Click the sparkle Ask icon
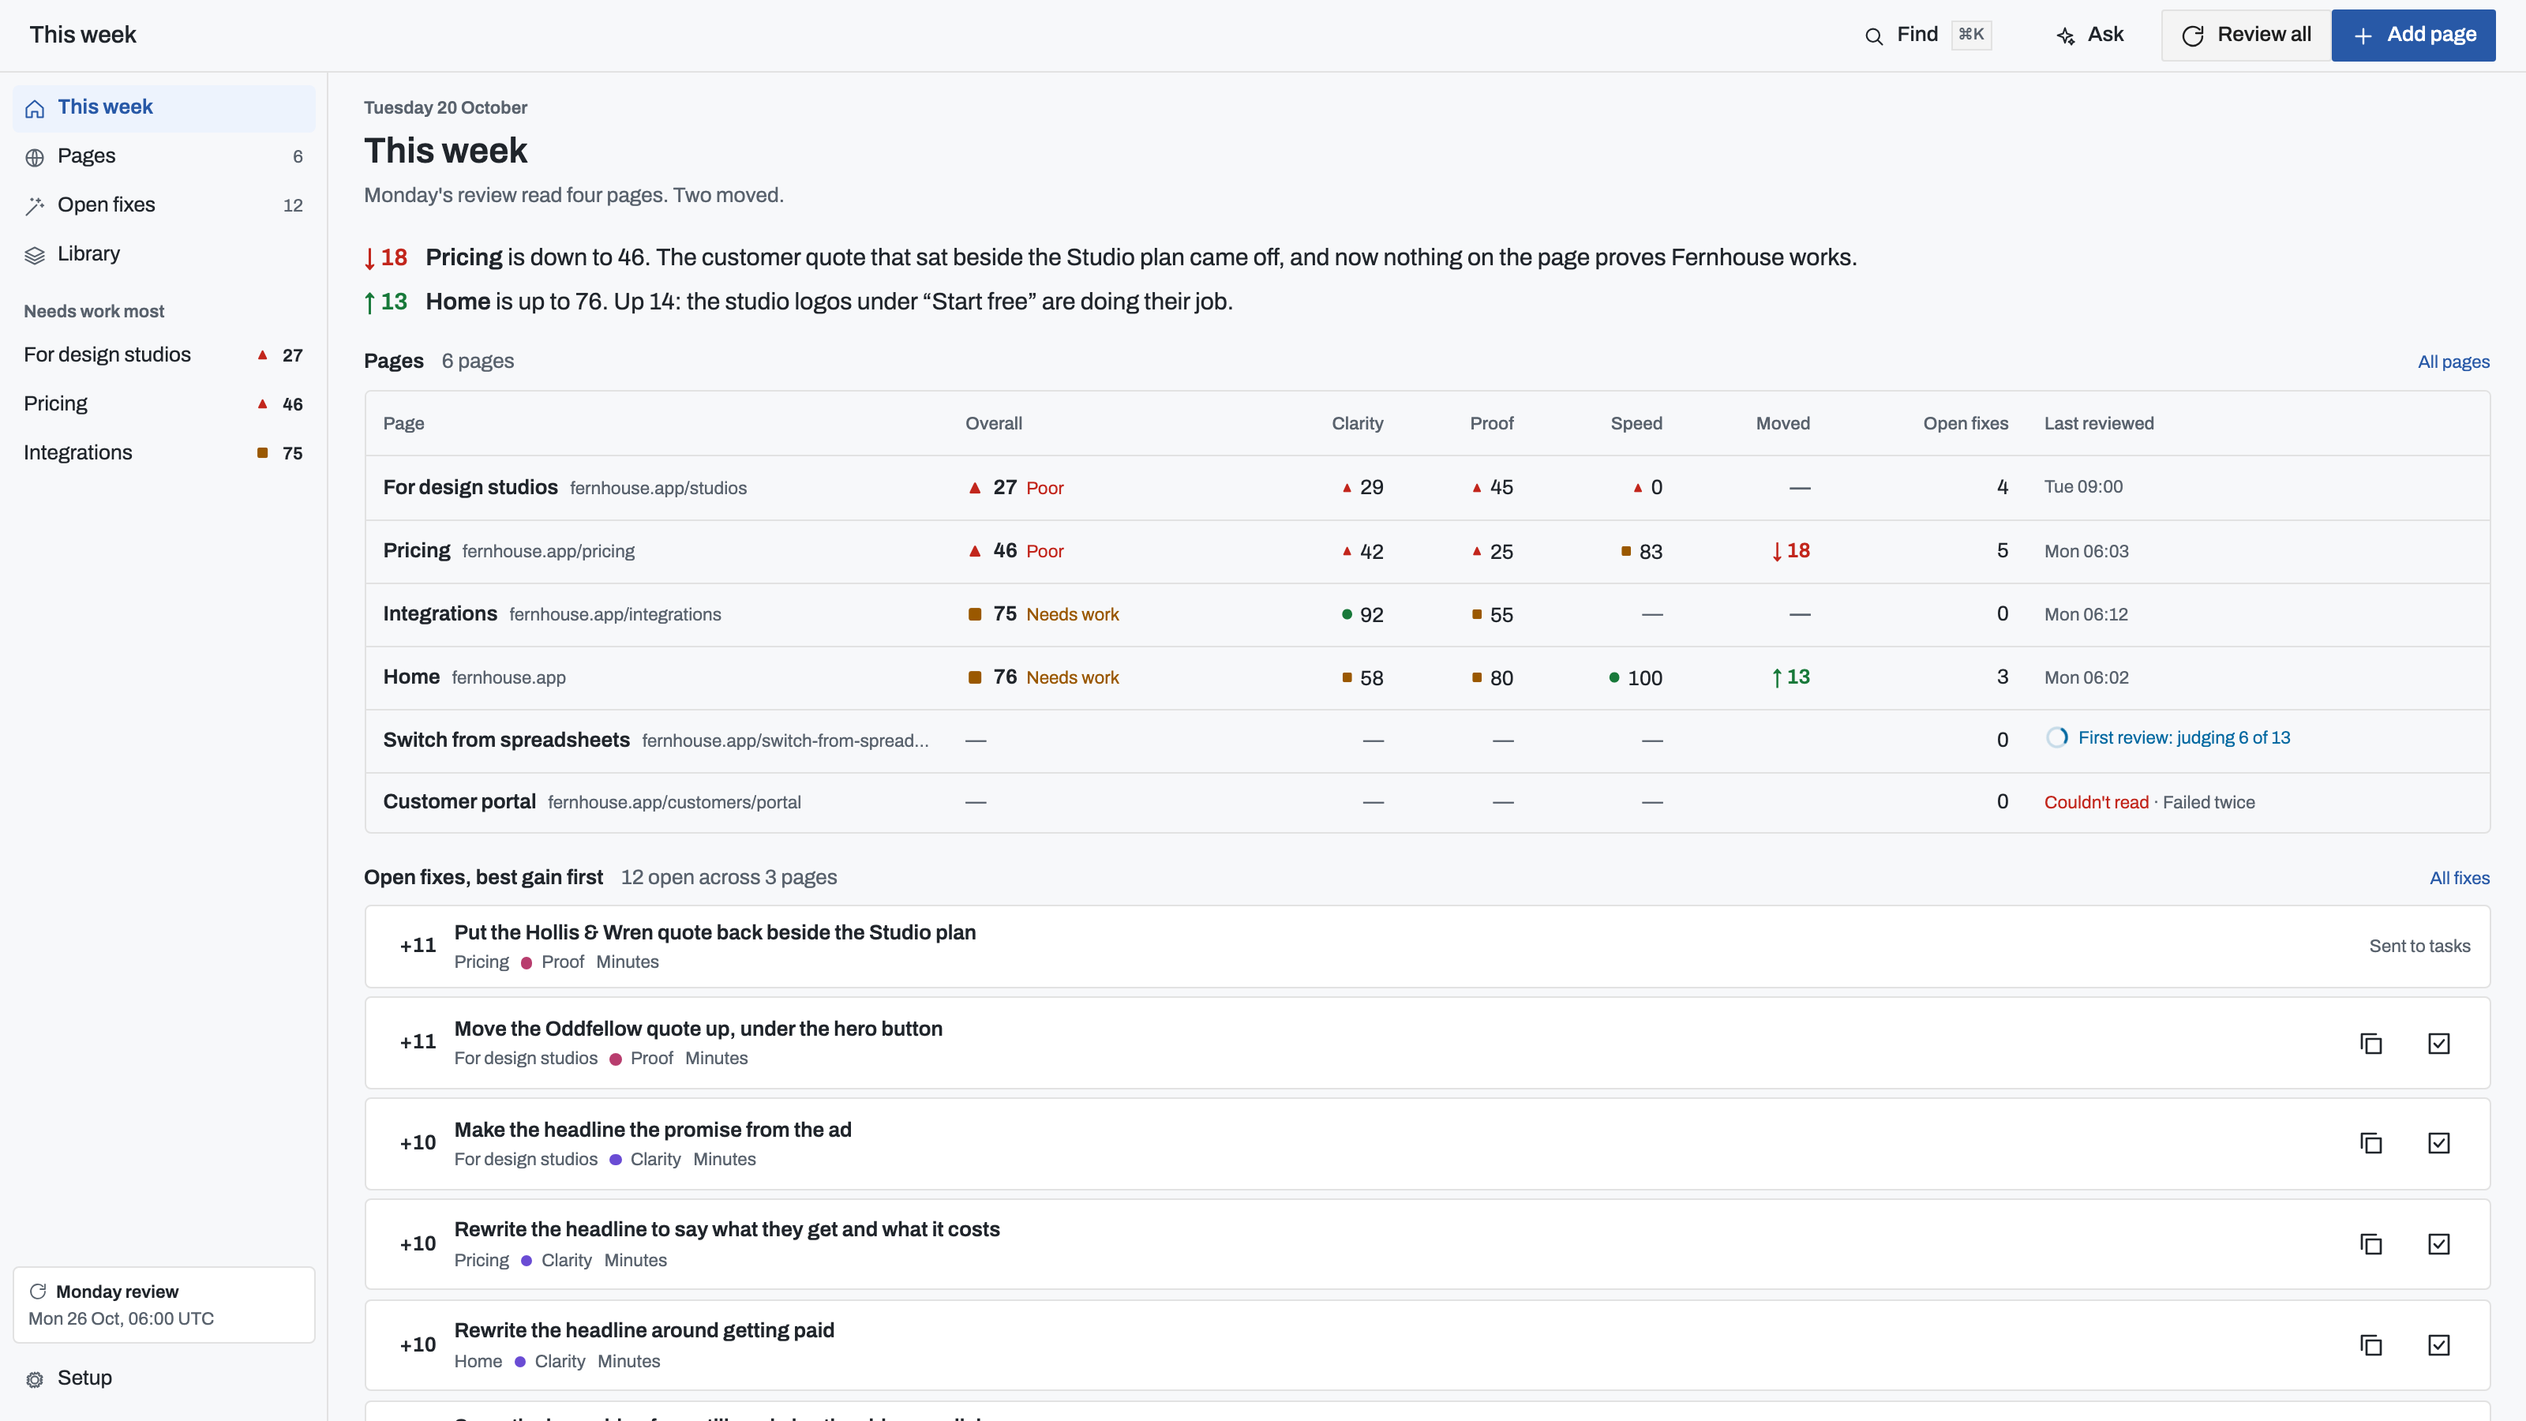 point(2066,36)
